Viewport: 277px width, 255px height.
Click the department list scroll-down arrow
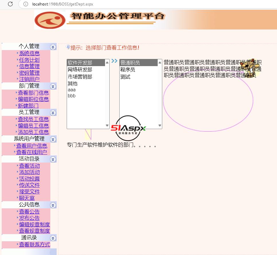coord(107,125)
